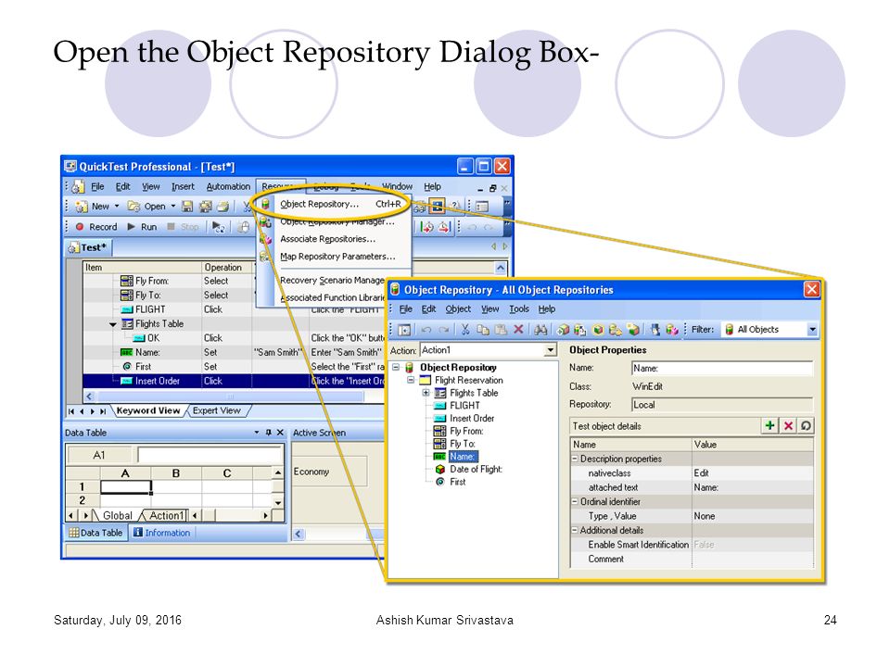
Task: Click the Run button in QuickTest toolbar
Action: point(142,227)
